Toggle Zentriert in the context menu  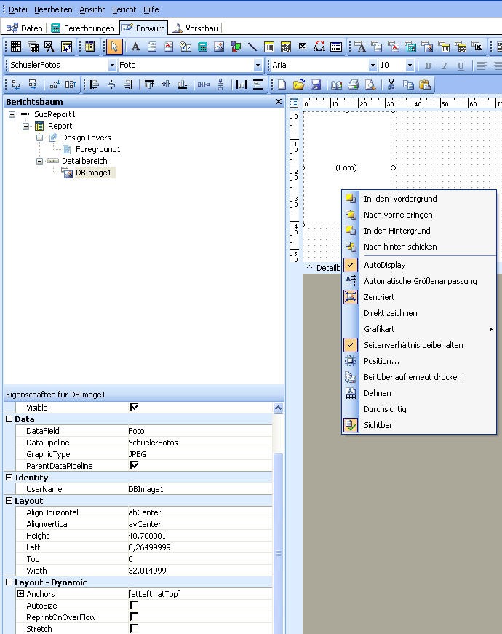(x=419, y=297)
